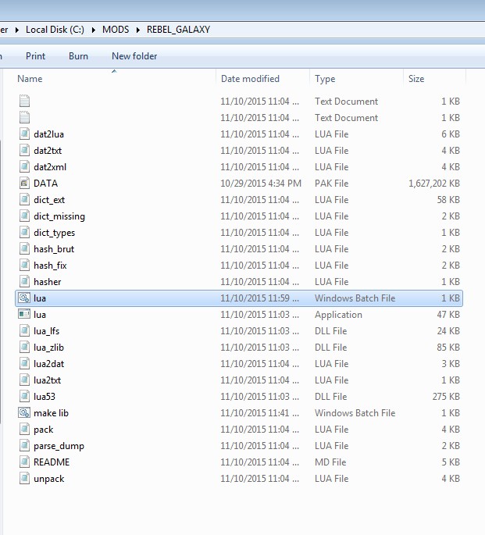Click the lua Application icon
The height and width of the screenshot is (535, 485).
point(24,314)
